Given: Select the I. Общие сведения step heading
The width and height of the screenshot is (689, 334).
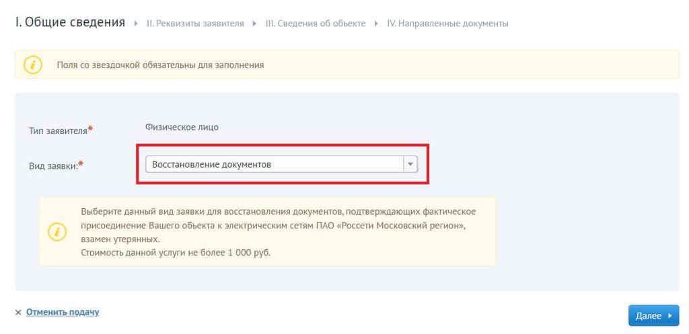Looking at the screenshot, I should click(x=70, y=22).
